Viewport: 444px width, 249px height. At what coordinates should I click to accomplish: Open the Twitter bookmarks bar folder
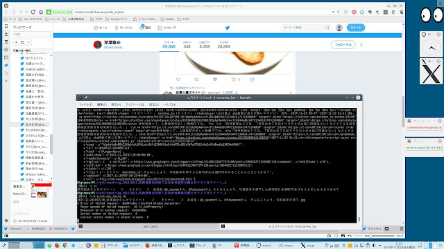click(x=168, y=19)
